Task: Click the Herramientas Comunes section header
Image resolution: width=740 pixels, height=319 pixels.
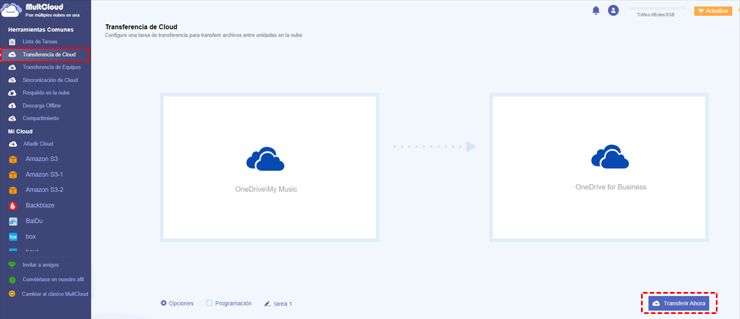Action: pyautogui.click(x=40, y=29)
